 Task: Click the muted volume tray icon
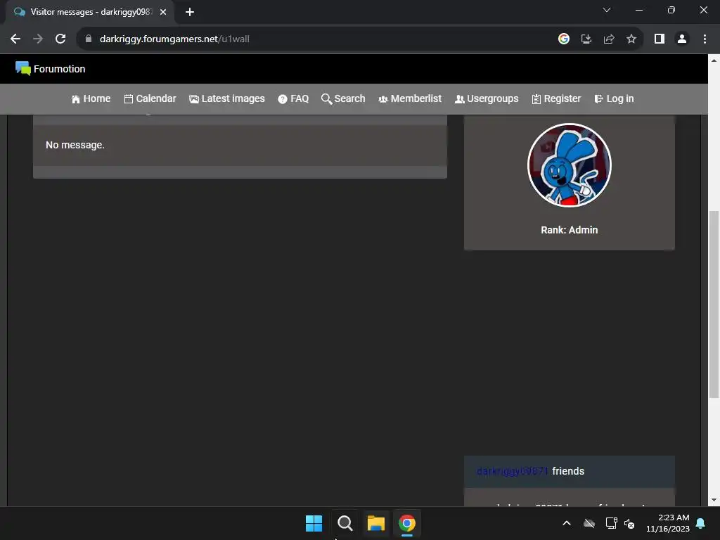(x=629, y=523)
